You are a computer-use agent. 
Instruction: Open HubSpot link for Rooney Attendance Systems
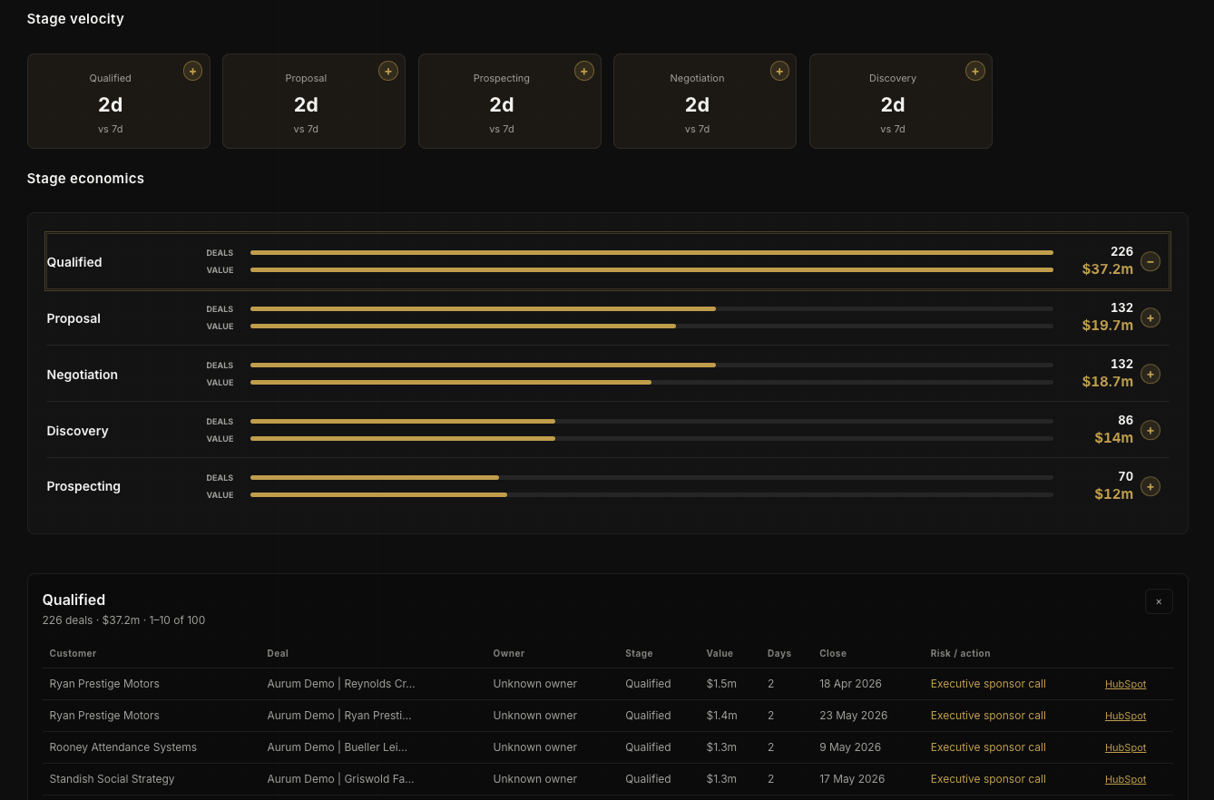click(x=1125, y=747)
